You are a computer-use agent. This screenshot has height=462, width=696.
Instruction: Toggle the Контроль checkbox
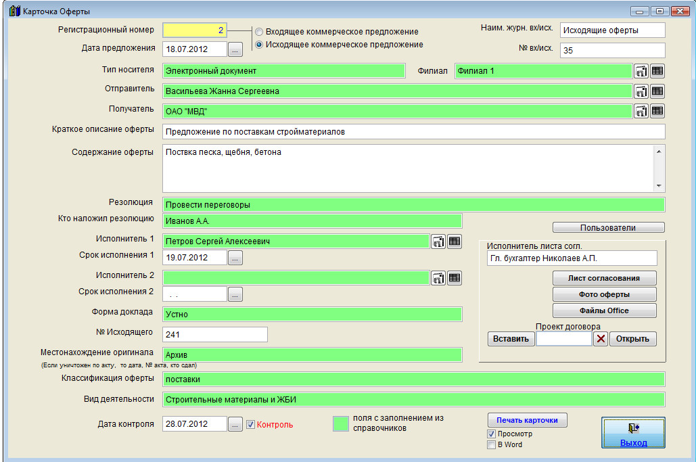[250, 425]
